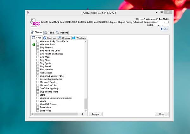The height and width of the screenshot is (134, 190).
Task: Enable the Bing Finance checkbox
Action: pos(38,48)
